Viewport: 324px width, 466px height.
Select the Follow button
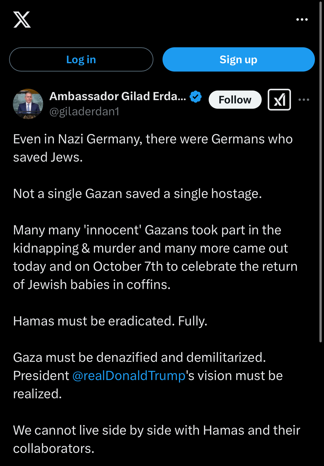235,99
